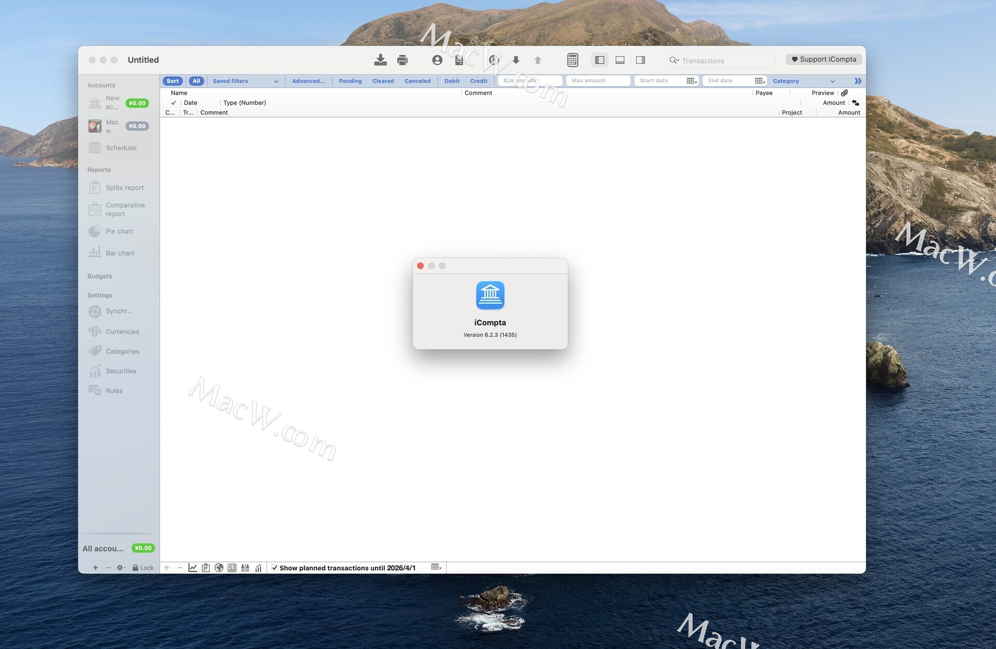
Task: Click the Max amount input field
Action: 598,81
